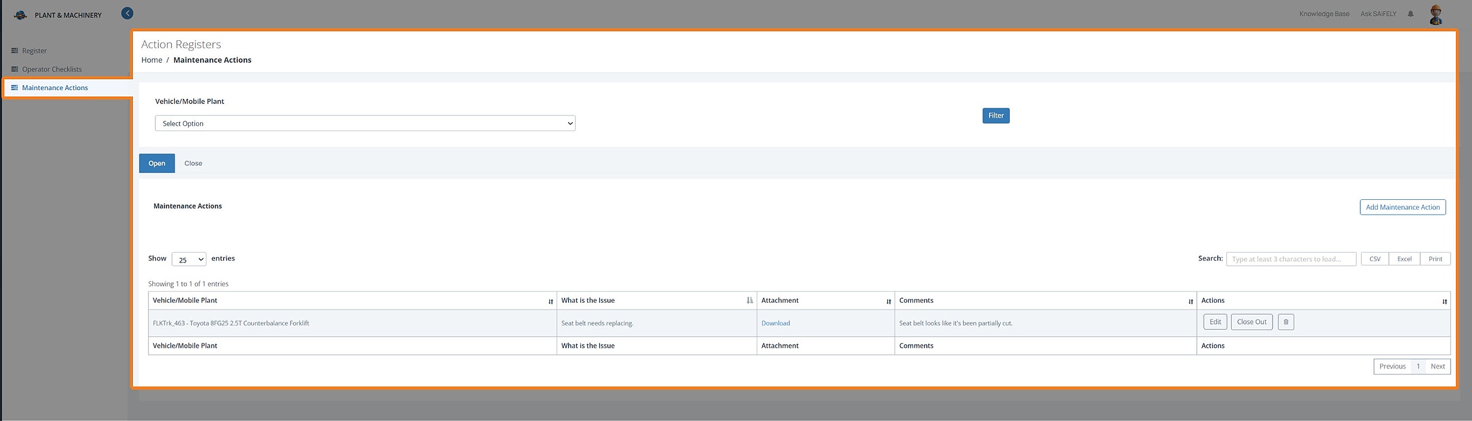Open the Show entries count dropdown
1472x421 pixels.
pos(189,259)
